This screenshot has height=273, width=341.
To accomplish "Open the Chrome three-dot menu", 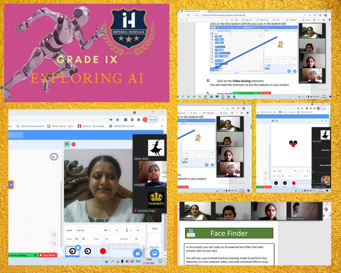I will (x=163, y=120).
